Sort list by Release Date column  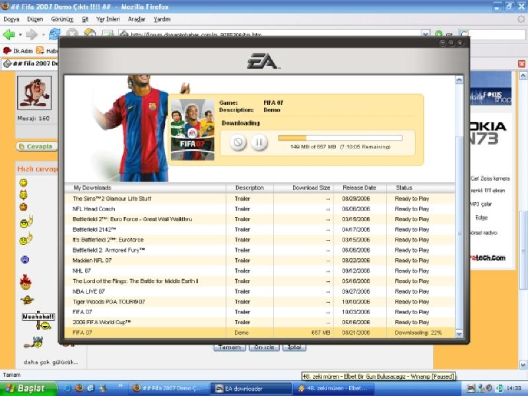tap(359, 188)
